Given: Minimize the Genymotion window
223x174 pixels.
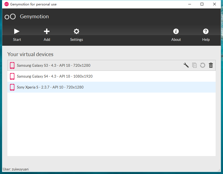Looking at the screenshot, I should click(190, 4).
